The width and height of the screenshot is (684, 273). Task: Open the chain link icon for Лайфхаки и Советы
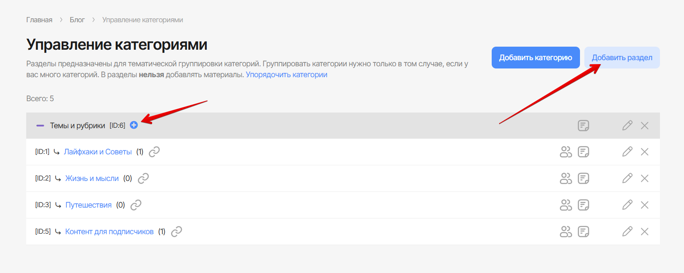154,152
